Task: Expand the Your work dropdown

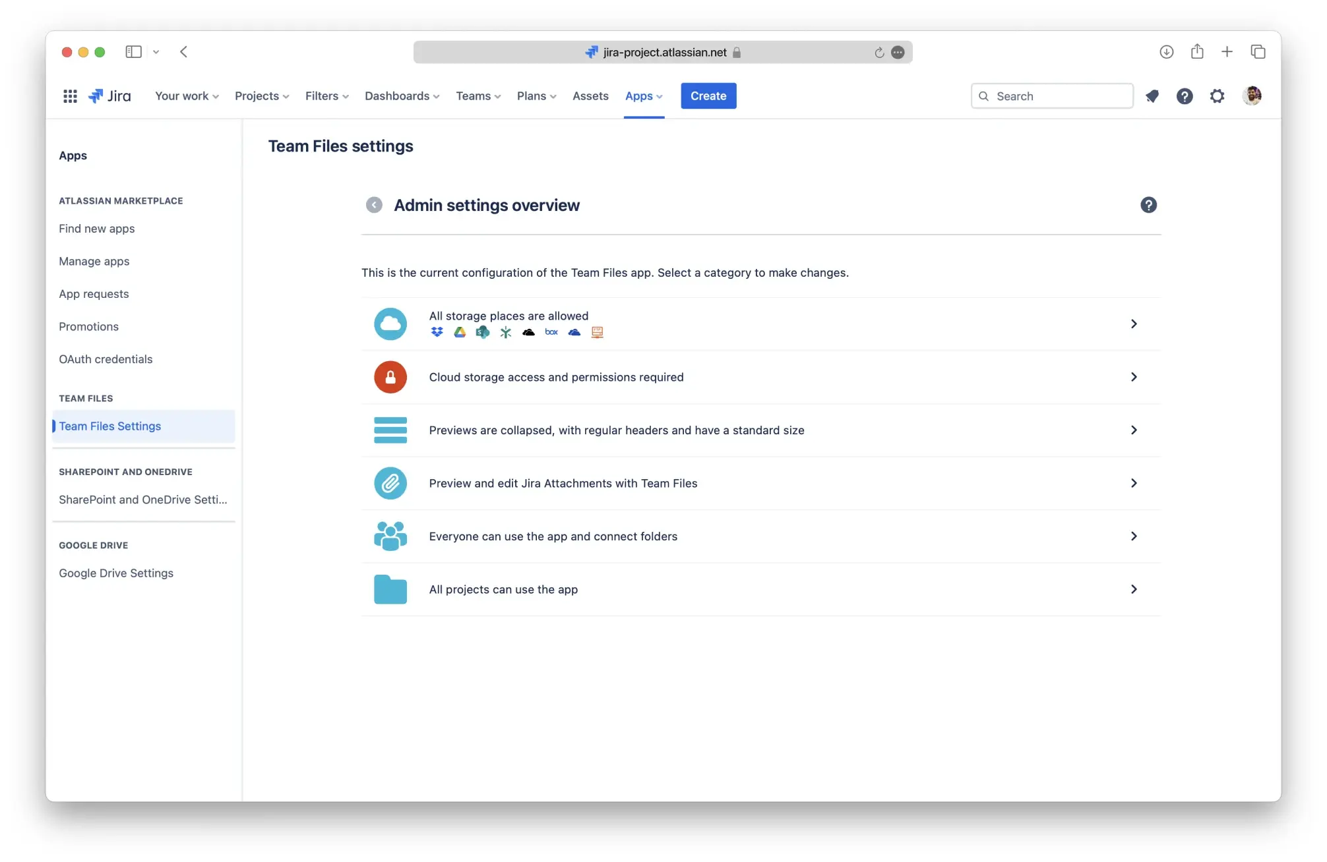Action: coord(187,96)
